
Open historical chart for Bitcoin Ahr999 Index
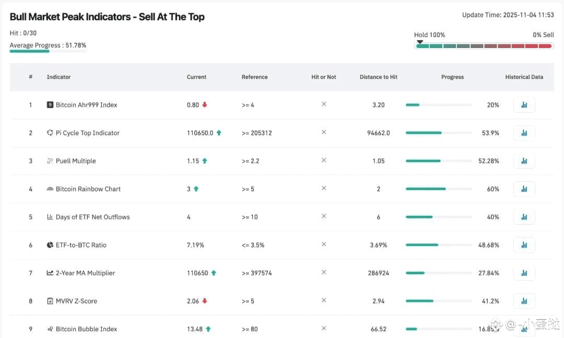pos(524,105)
